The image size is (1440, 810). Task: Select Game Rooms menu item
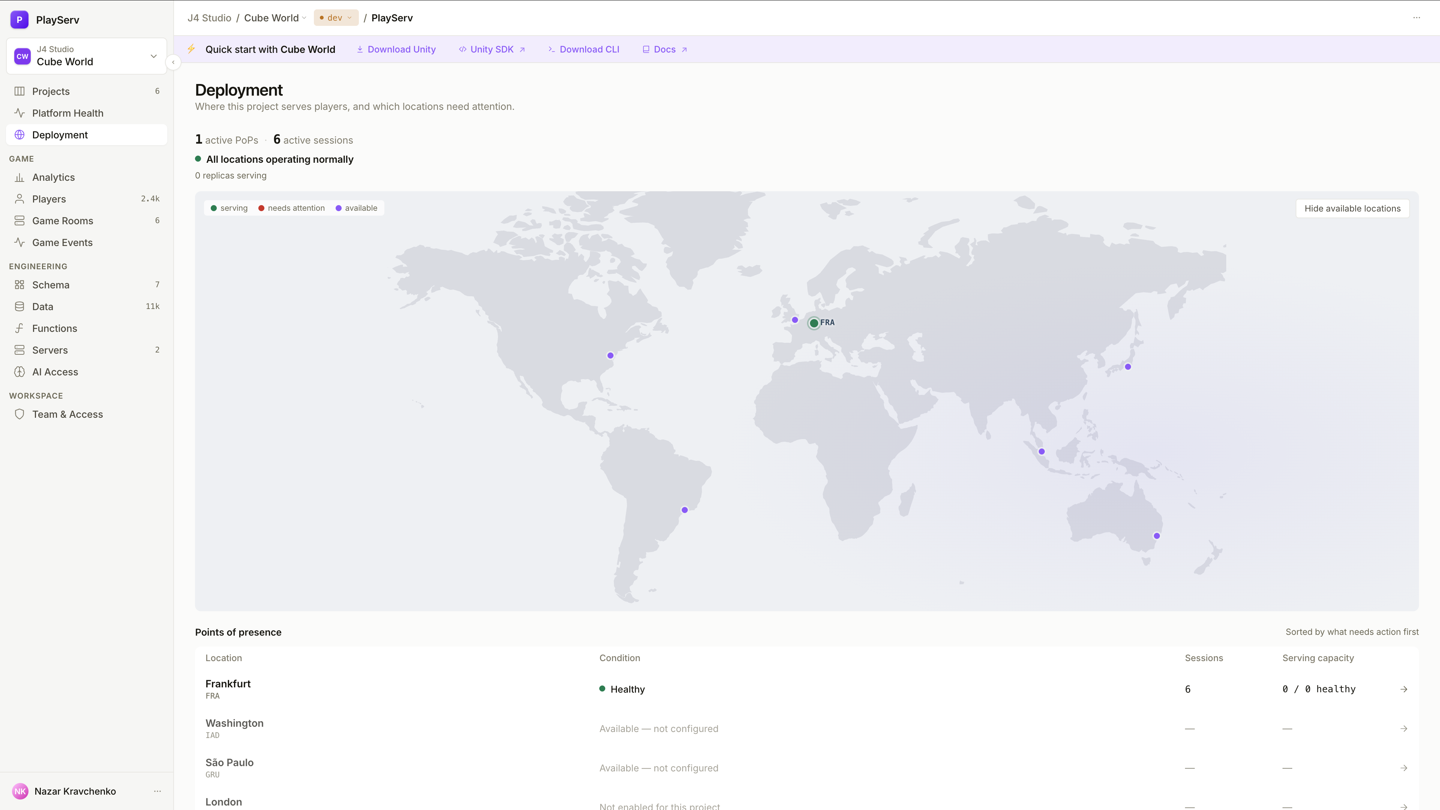coord(87,221)
